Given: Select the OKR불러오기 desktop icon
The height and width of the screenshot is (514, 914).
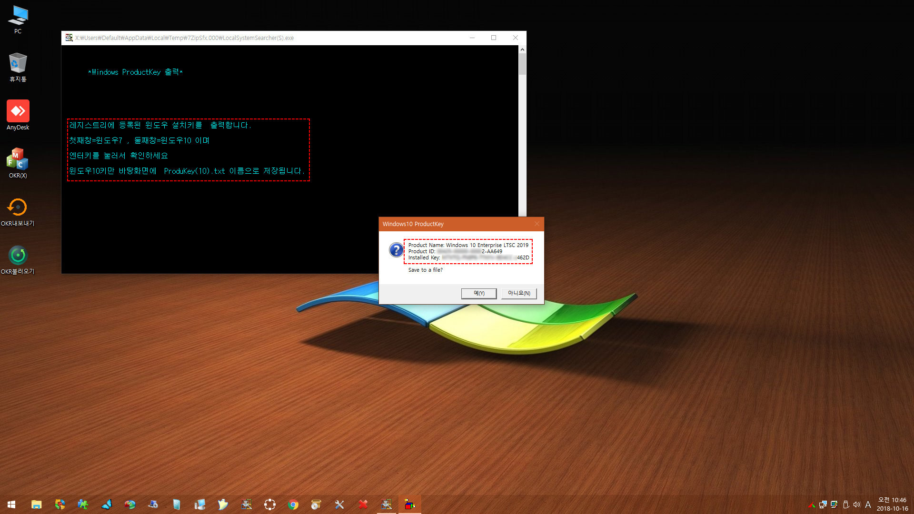Looking at the screenshot, I should coord(18,260).
